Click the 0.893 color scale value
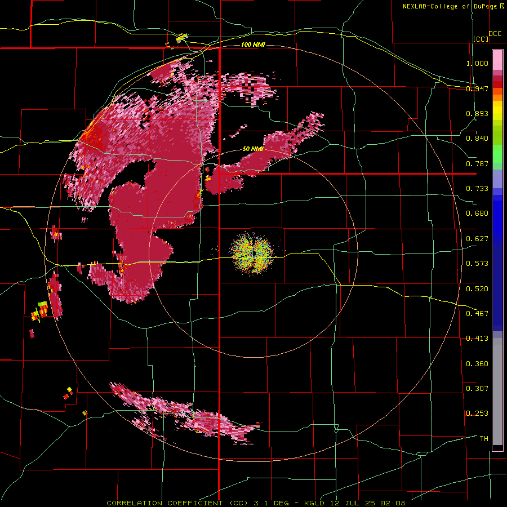This screenshot has height=507, width=507. 477,113
